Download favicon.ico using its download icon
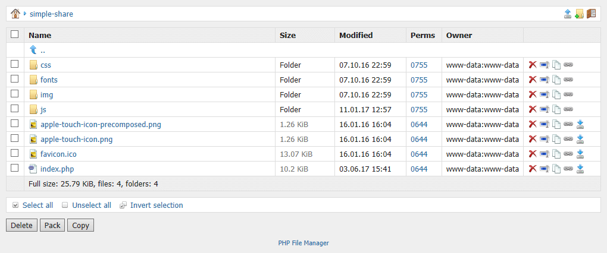607x253 pixels. pos(580,154)
